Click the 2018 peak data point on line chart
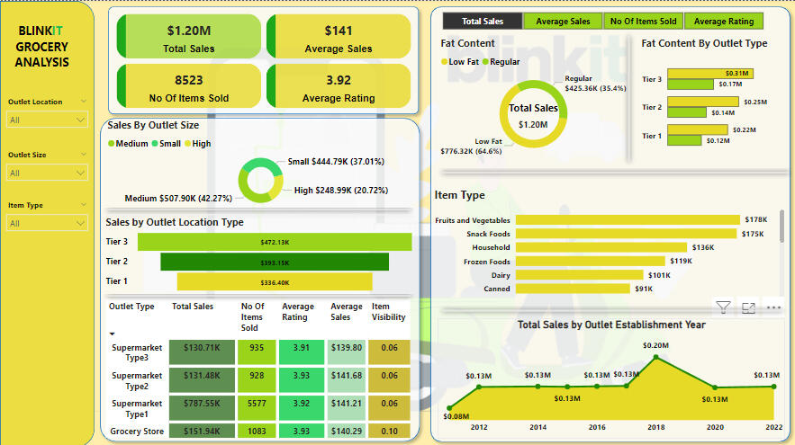 point(656,358)
